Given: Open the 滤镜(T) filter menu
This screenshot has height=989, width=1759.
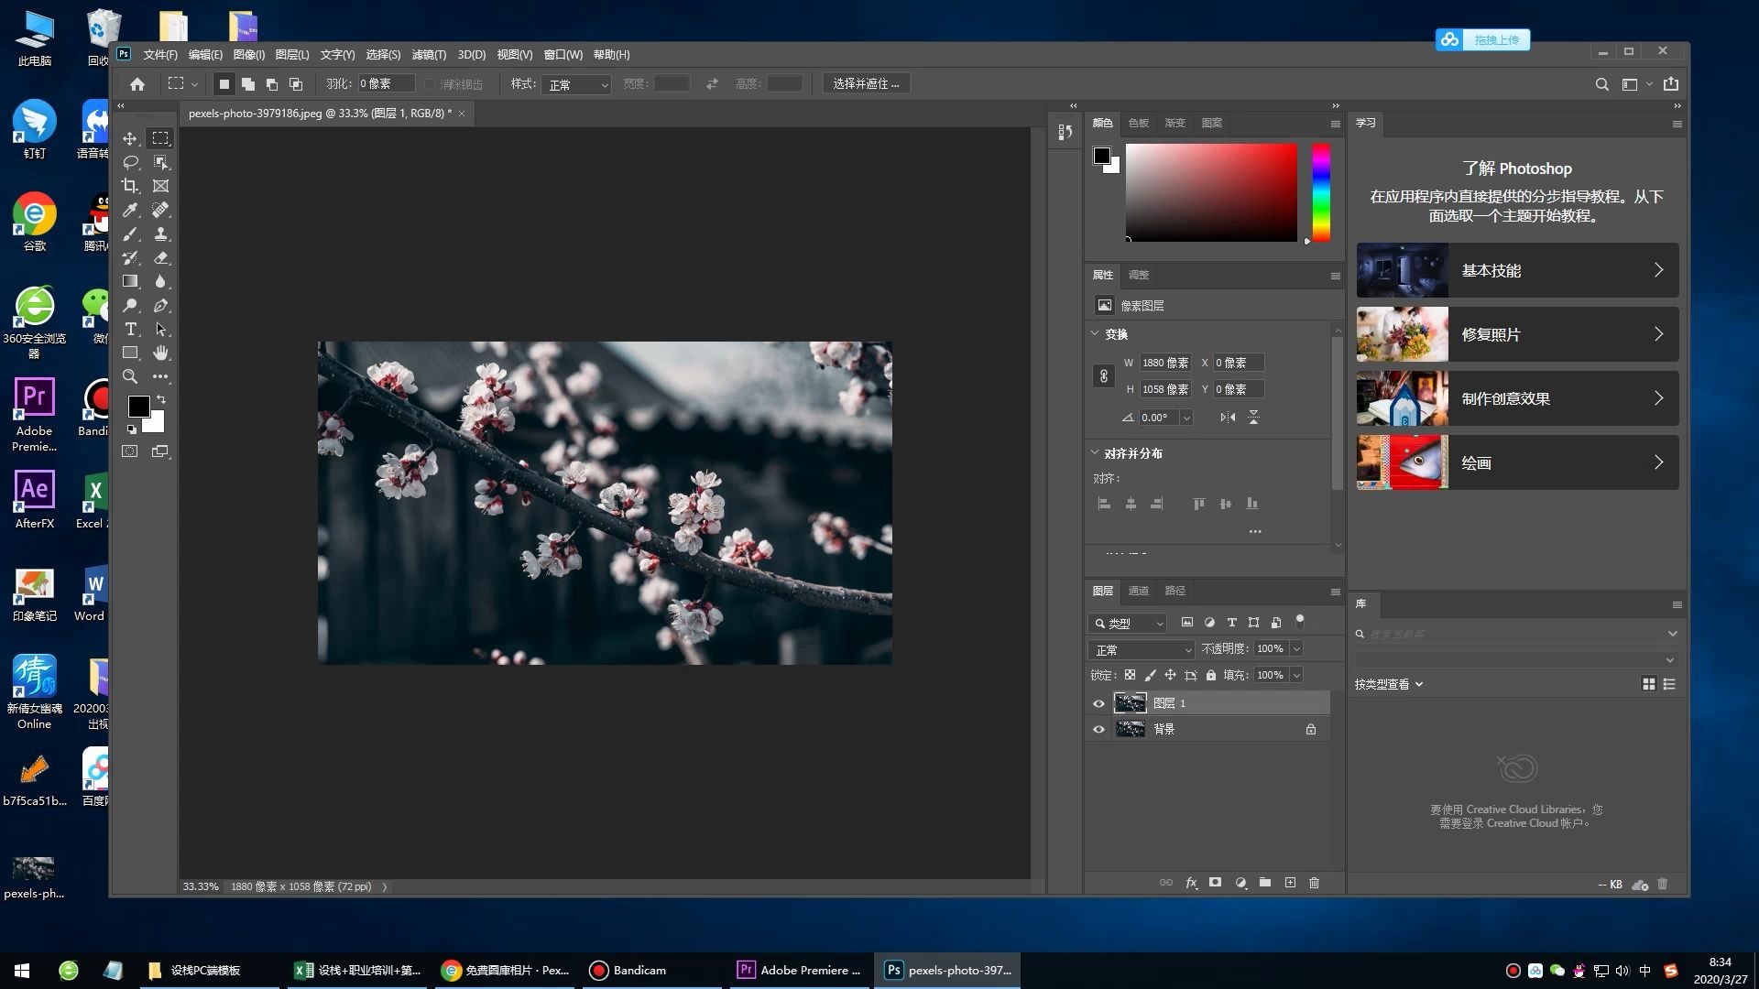Looking at the screenshot, I should 428,55.
